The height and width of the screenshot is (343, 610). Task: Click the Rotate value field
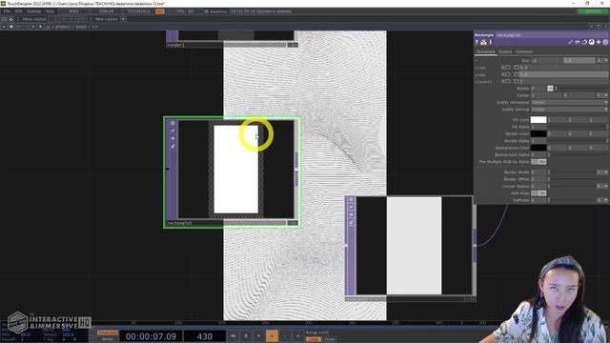click(x=539, y=89)
